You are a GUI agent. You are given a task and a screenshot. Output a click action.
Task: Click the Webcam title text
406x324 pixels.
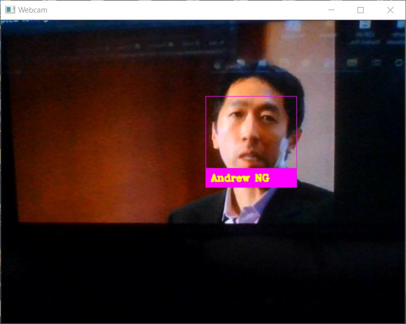(33, 10)
